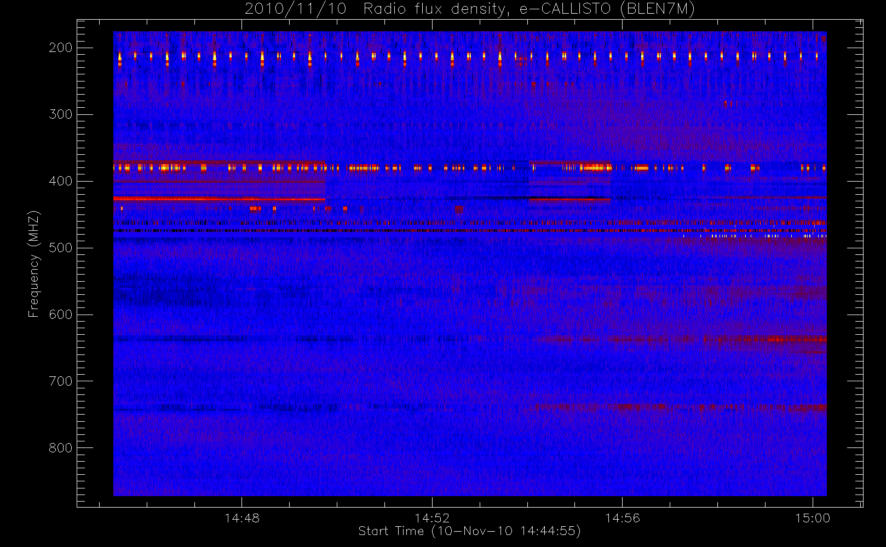Click the 300 frequency tick label
This screenshot has height=547, width=886.
click(61, 114)
